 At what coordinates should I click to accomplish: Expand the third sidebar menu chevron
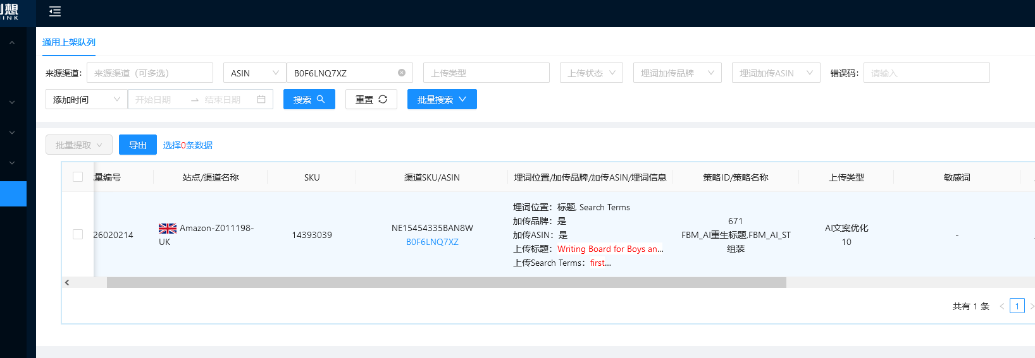pyautogui.click(x=12, y=133)
